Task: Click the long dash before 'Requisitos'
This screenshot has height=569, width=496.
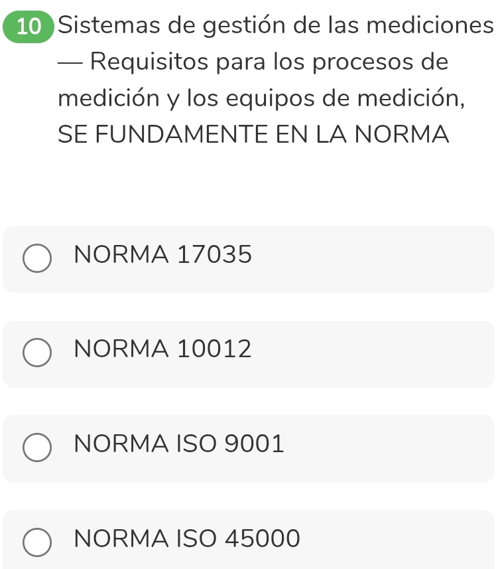Action: click(x=69, y=64)
